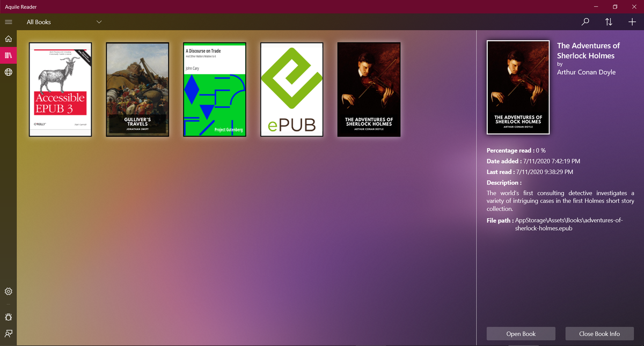Click the search magnifier icon
This screenshot has height=346, width=644.
586,22
